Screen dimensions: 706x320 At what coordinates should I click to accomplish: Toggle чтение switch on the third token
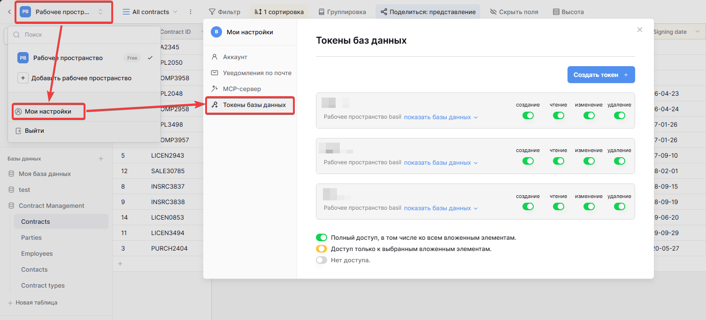[x=558, y=206]
